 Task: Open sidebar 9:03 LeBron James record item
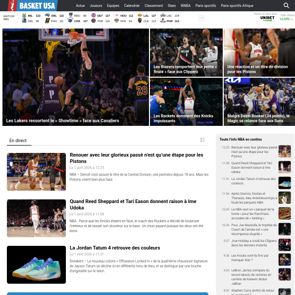251,277
